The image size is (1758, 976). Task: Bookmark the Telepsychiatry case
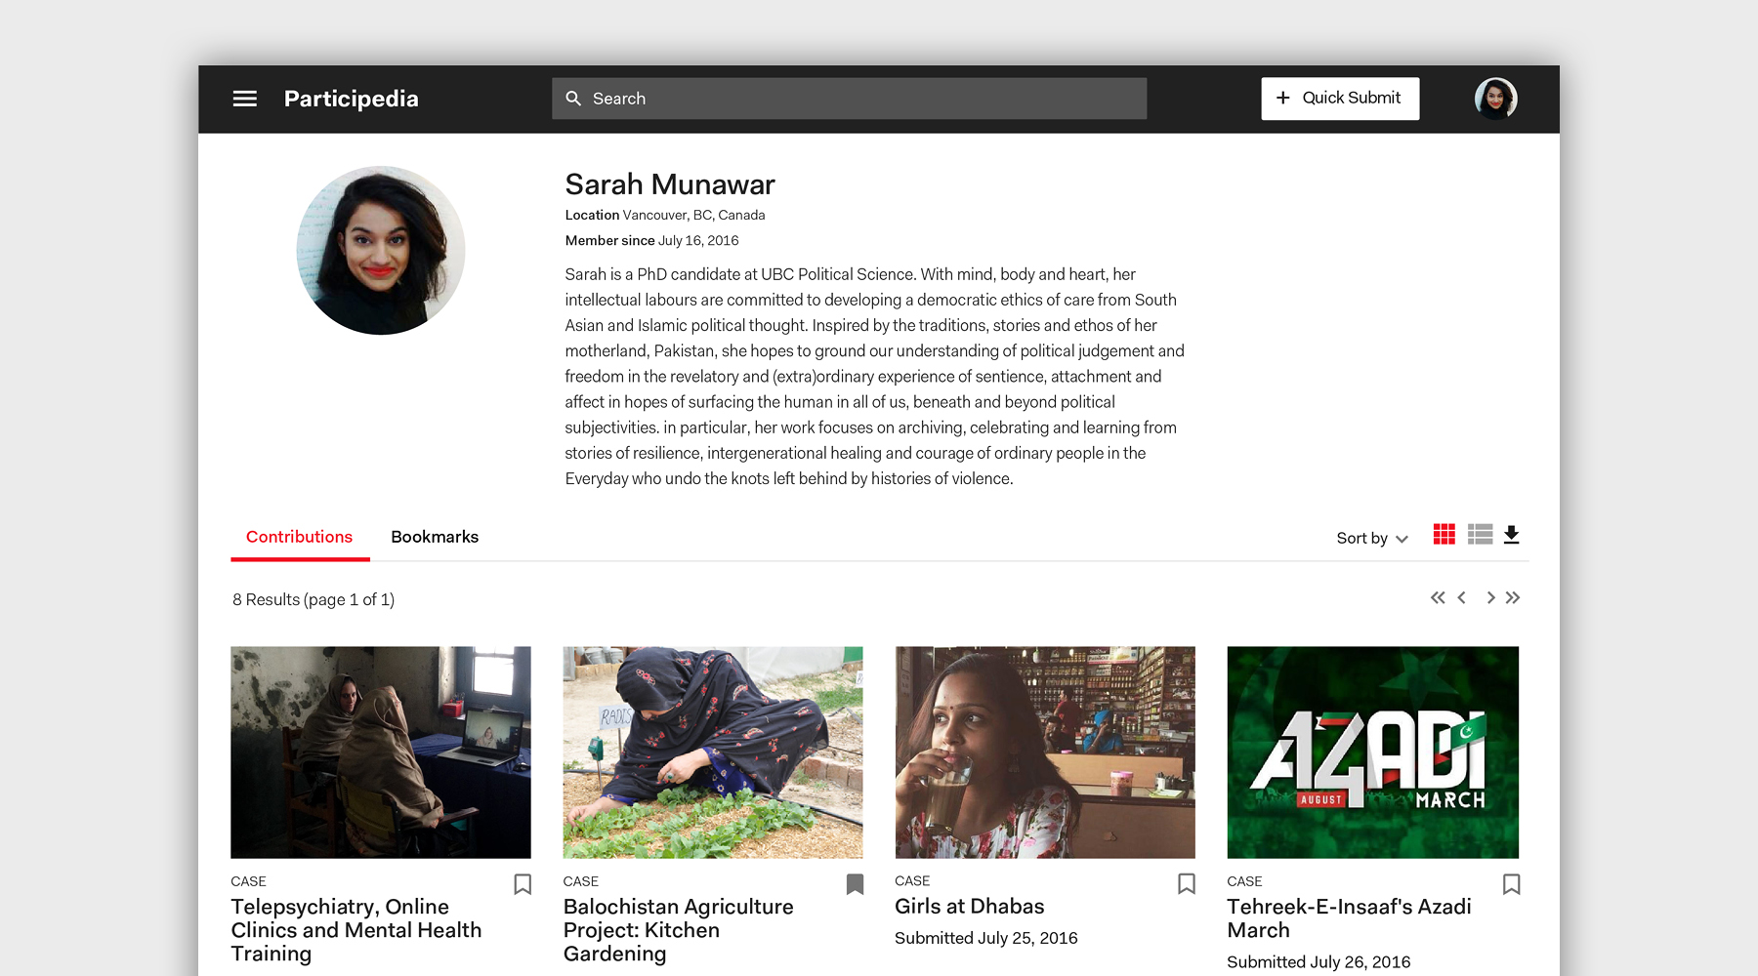pos(523,884)
